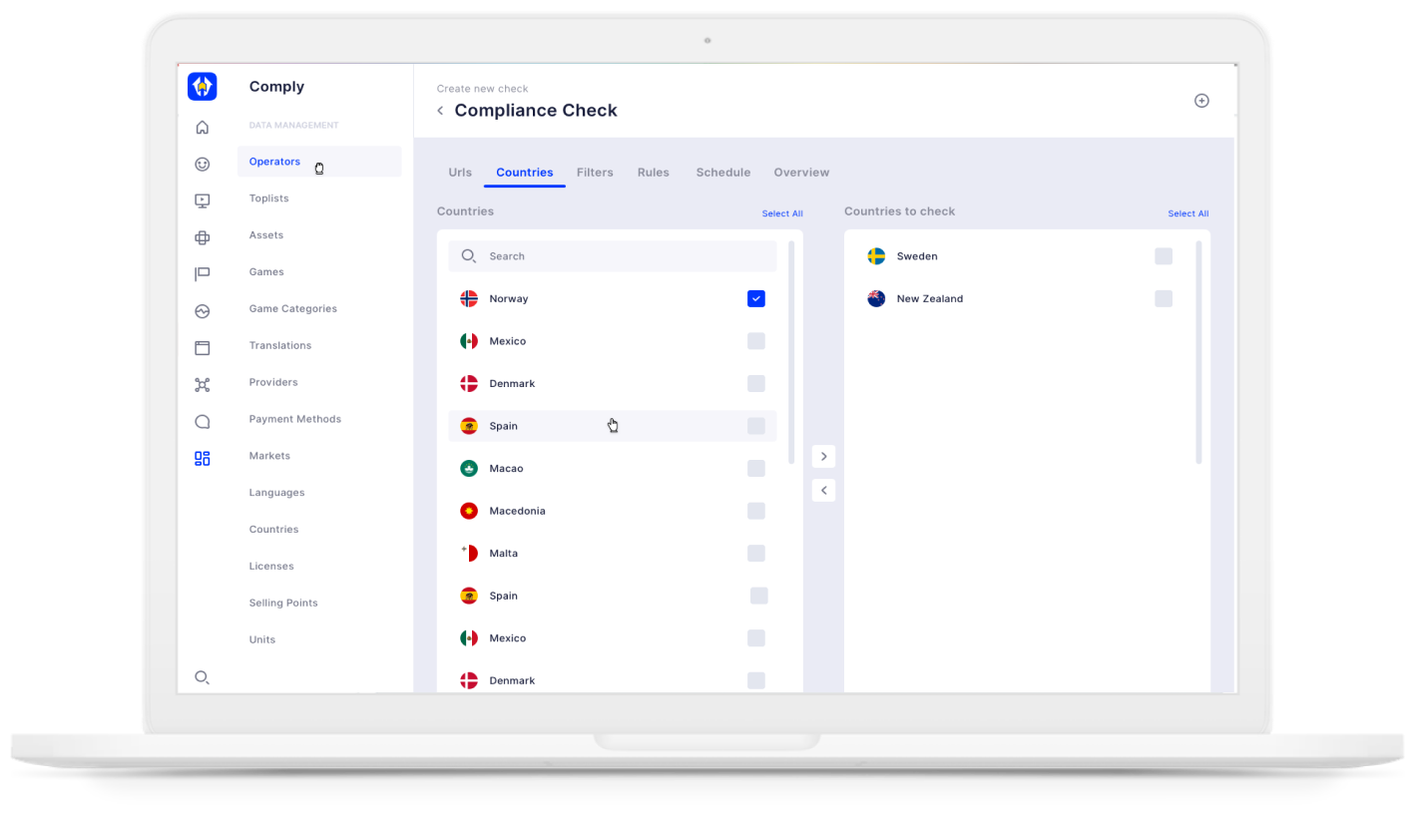The image size is (1415, 815).
Task: Click the Countries to check list scrollbar
Action: tap(1198, 352)
